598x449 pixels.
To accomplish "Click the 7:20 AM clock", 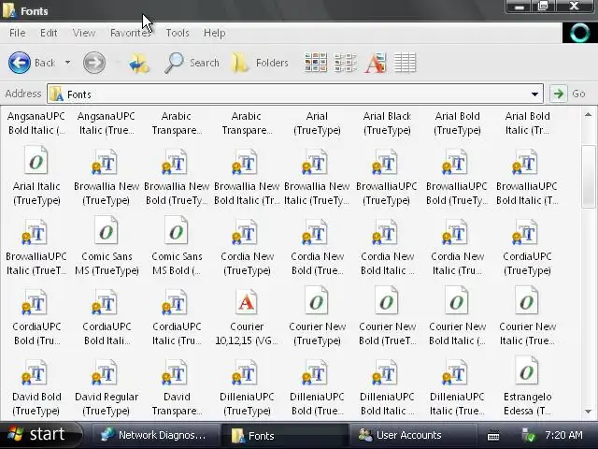I will (563, 435).
